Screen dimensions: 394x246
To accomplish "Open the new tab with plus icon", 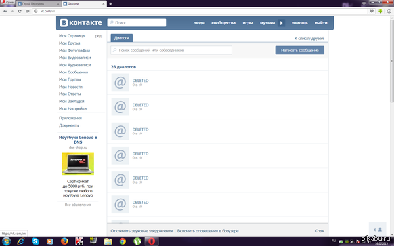I will click(x=110, y=4).
